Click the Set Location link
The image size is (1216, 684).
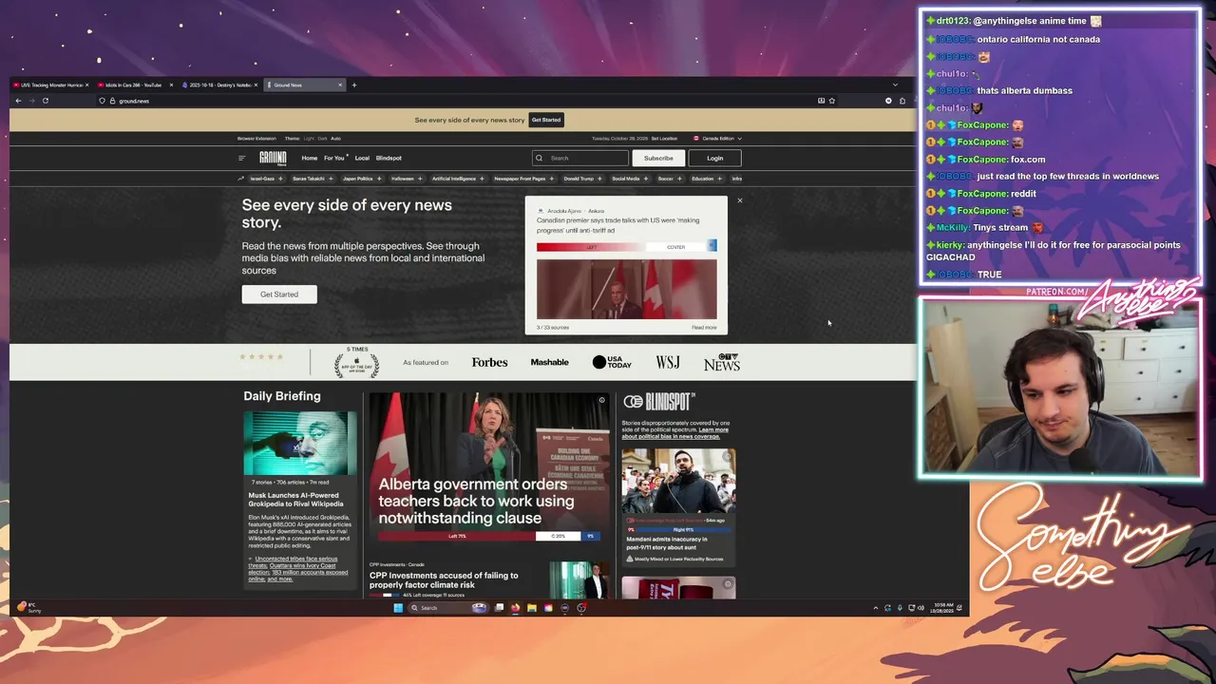pos(664,139)
